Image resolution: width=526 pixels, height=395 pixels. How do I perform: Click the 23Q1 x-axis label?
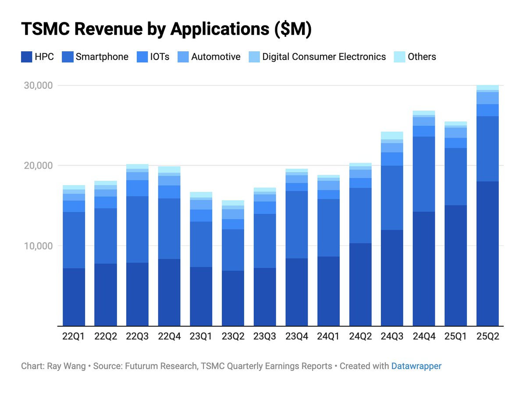[201, 336]
